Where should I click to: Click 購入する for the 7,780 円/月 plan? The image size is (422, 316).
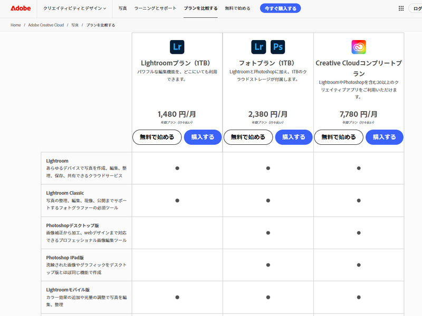385,137
